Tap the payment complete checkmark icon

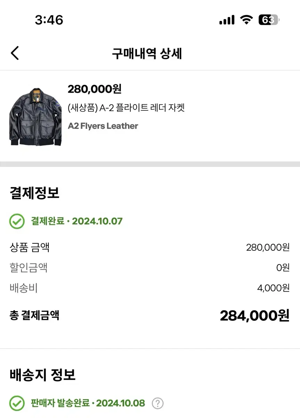tap(17, 221)
